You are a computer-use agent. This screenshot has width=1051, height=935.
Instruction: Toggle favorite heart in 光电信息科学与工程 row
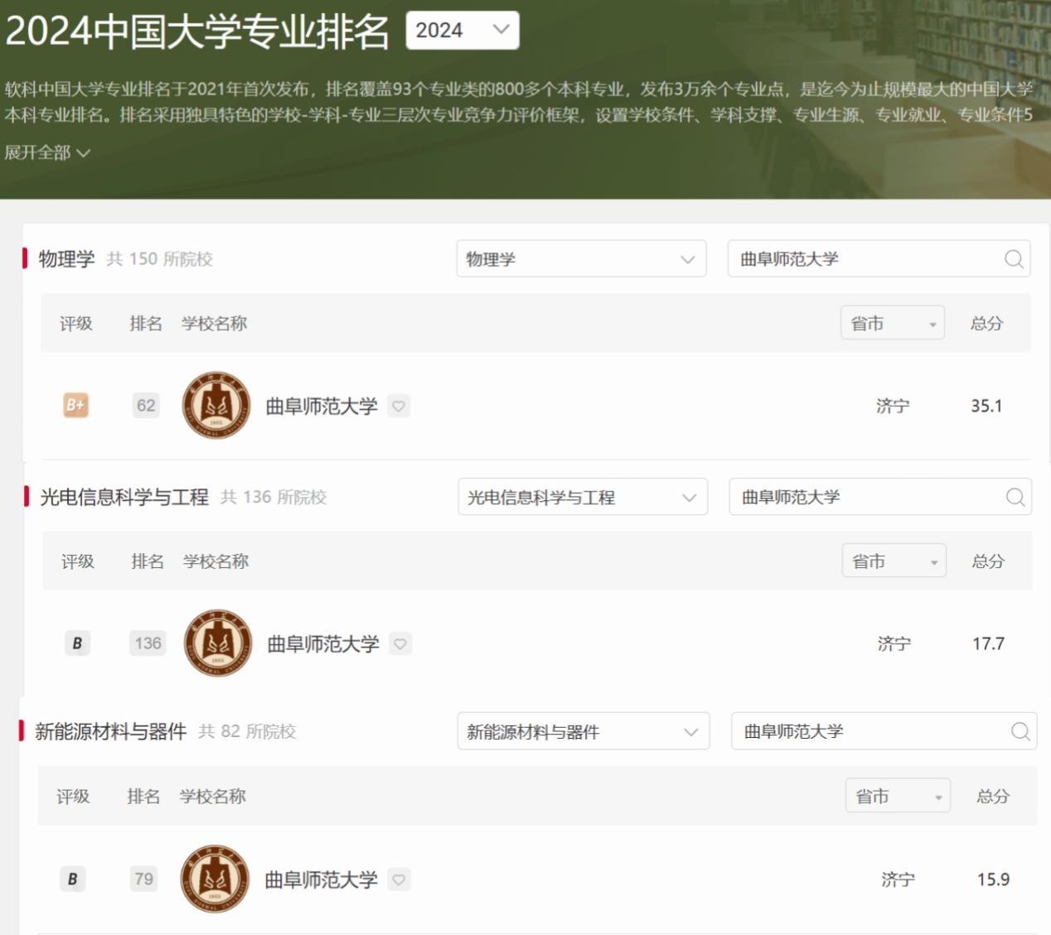point(400,643)
